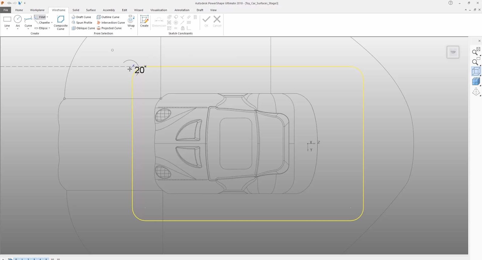This screenshot has width=482, height=260.
Task: Expand the Fillet dropdown arrow
Action: pos(47,17)
